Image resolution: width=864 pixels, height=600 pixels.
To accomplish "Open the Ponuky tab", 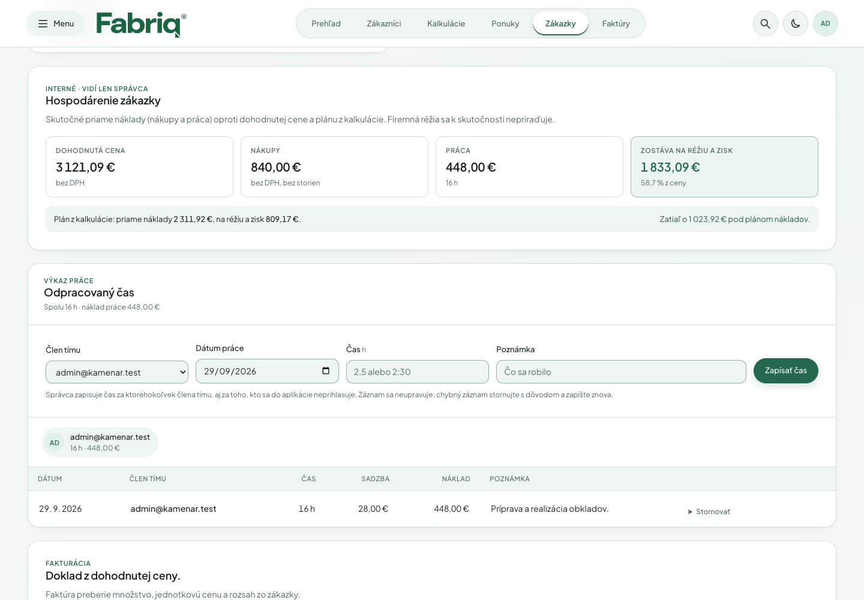I will point(505,23).
